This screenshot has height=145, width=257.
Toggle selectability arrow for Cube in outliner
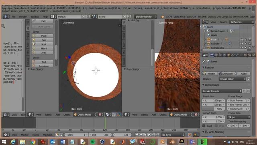tap(246, 39)
